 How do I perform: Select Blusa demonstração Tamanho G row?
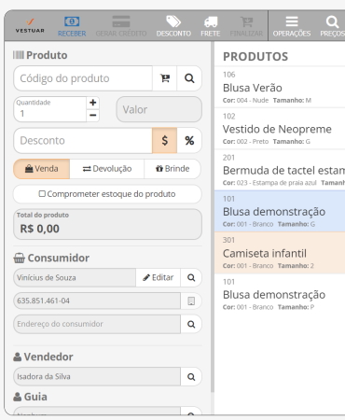point(280,211)
